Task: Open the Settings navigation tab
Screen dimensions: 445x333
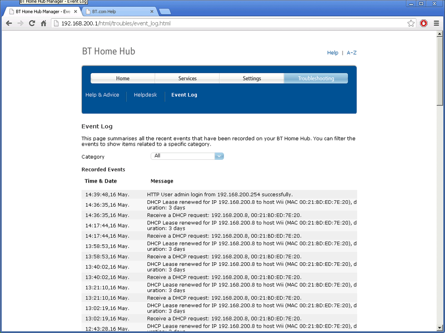Action: coord(252,78)
